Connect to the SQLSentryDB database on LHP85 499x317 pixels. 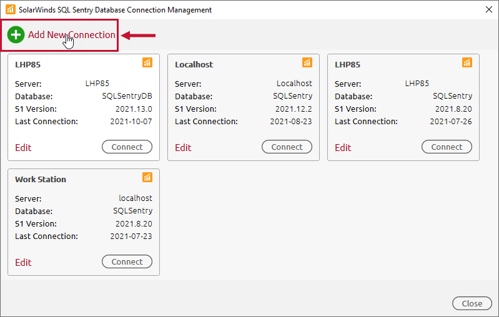127,147
